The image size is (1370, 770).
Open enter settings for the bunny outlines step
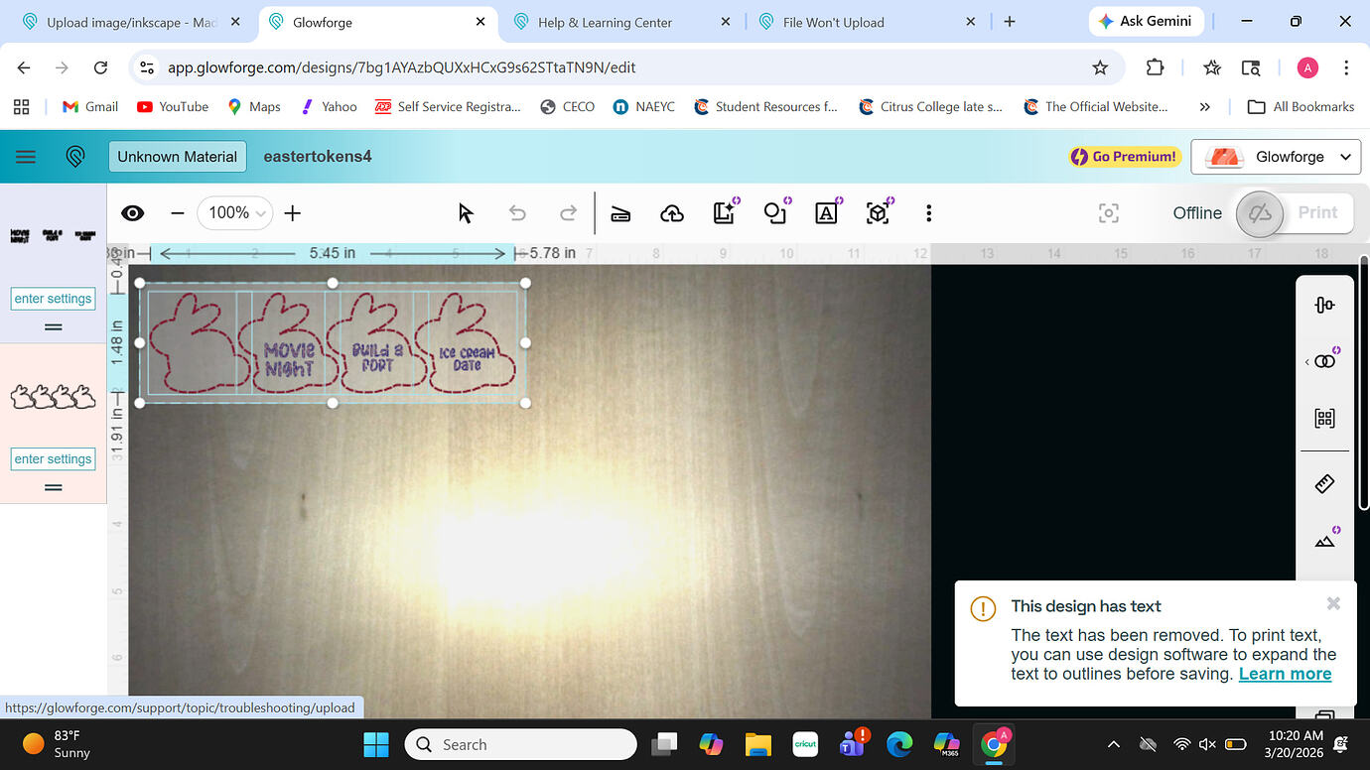(54, 459)
